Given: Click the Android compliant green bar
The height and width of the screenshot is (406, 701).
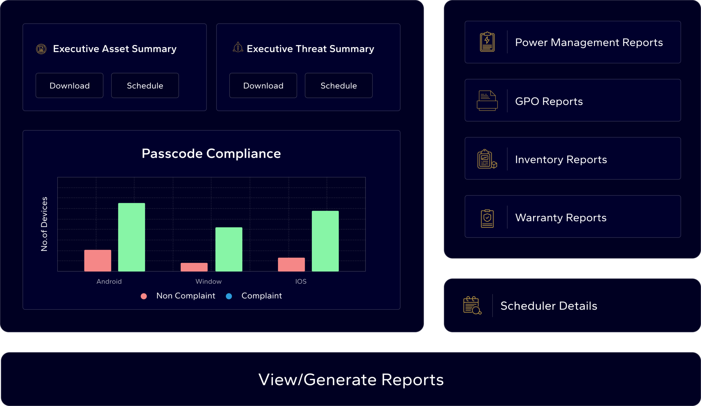Looking at the screenshot, I should 131,237.
